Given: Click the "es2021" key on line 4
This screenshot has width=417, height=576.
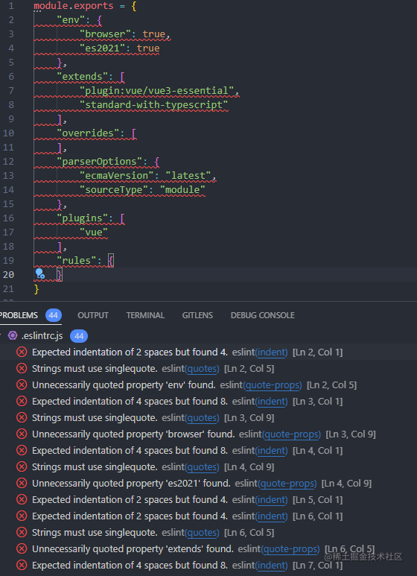Looking at the screenshot, I should click(x=103, y=48).
